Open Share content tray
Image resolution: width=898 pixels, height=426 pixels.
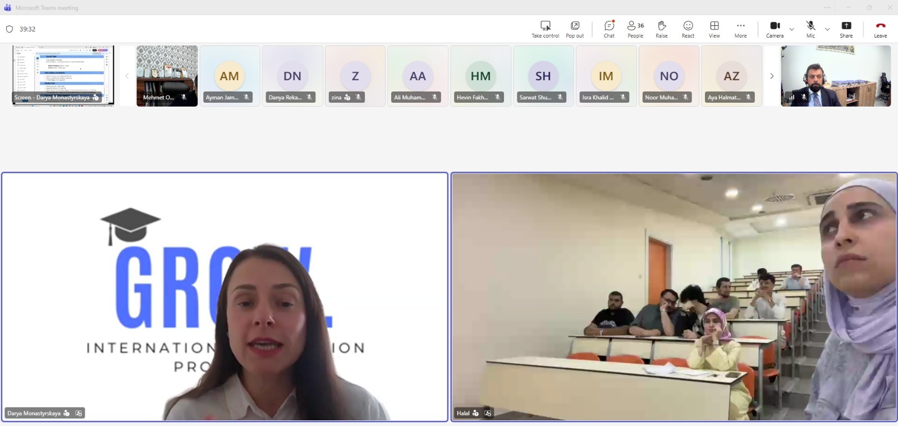tap(846, 29)
